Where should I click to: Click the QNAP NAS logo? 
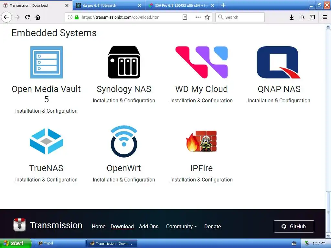coord(279,62)
